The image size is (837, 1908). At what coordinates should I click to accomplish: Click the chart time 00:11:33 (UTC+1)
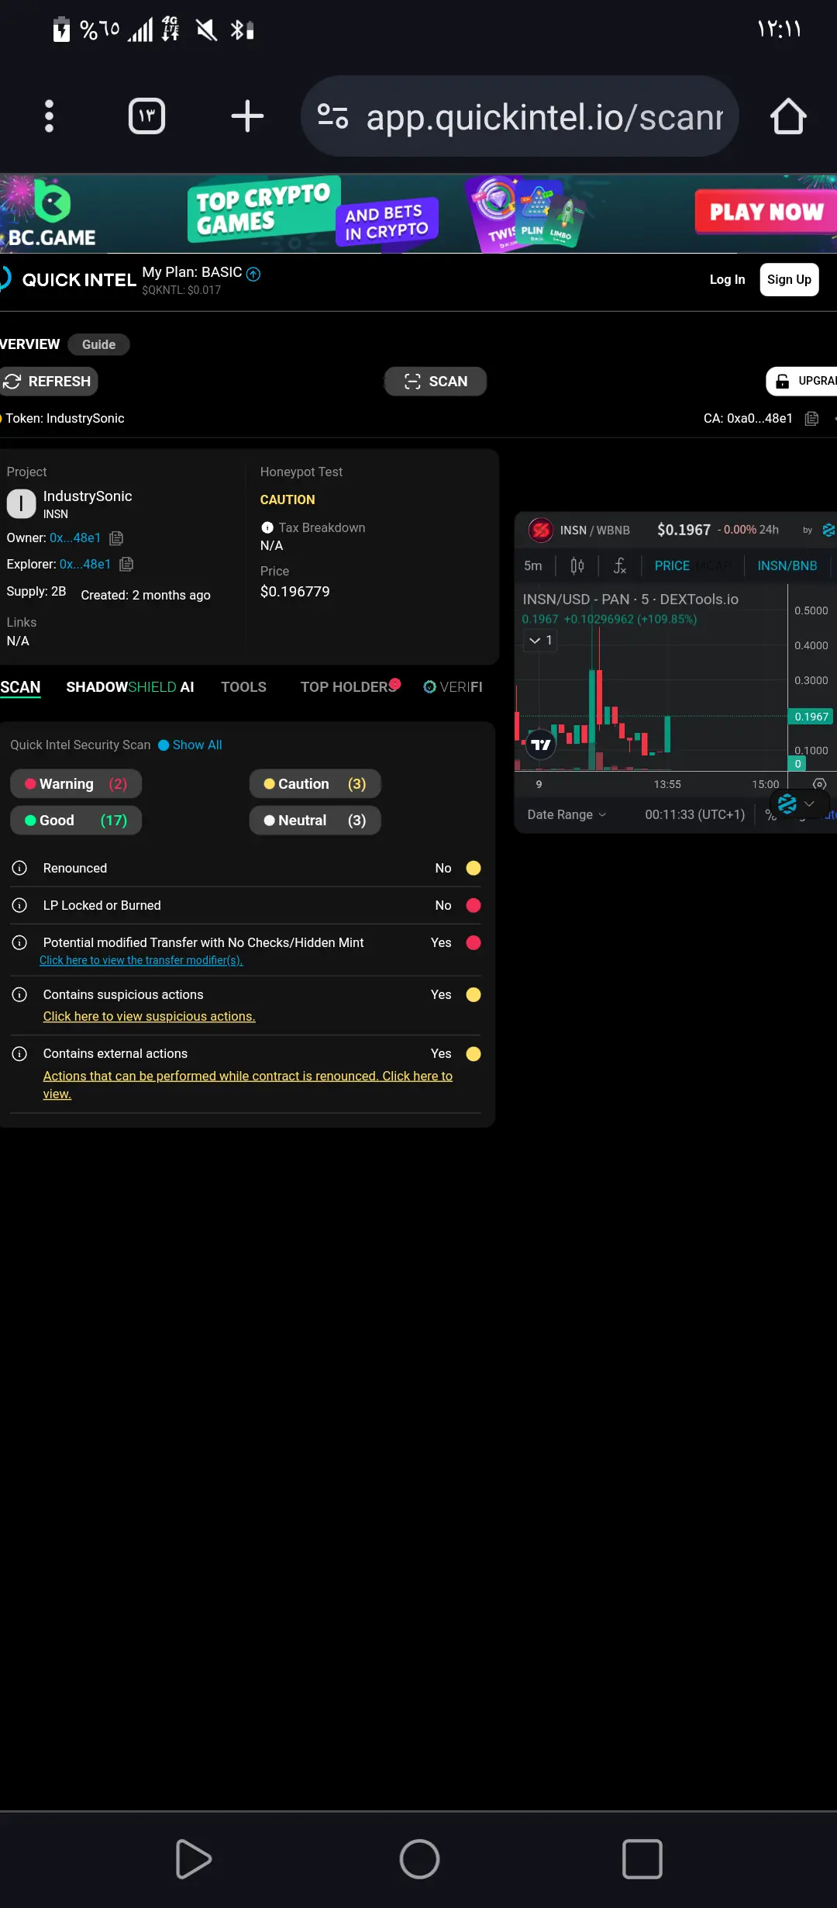694,814
